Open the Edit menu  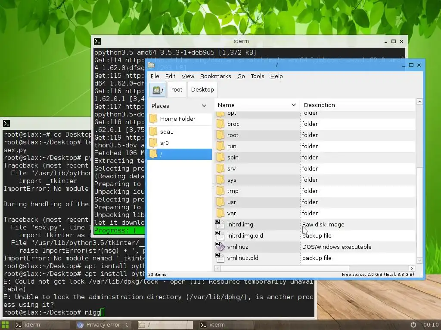tap(170, 76)
